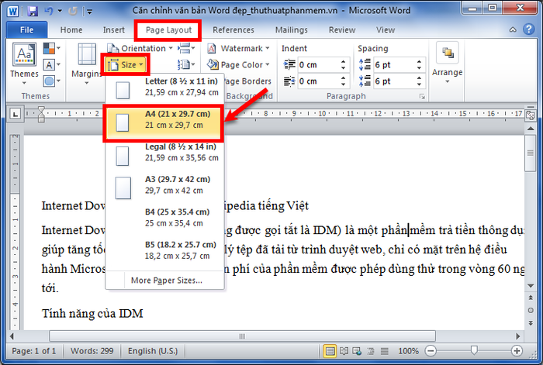Choose A4 paper size option

[163, 120]
